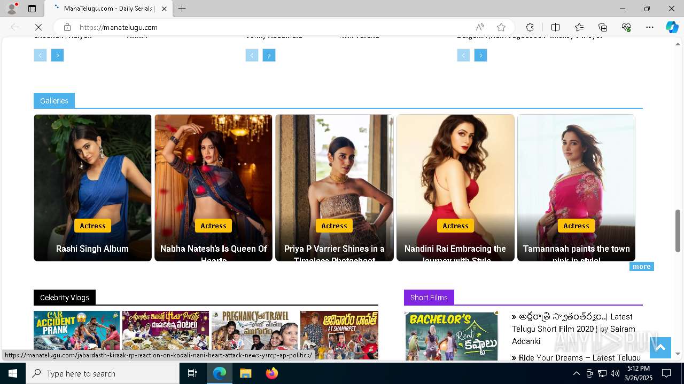The width and height of the screenshot is (684, 384).
Task: Open Celebrity Vlogs section heading
Action: coord(65,298)
